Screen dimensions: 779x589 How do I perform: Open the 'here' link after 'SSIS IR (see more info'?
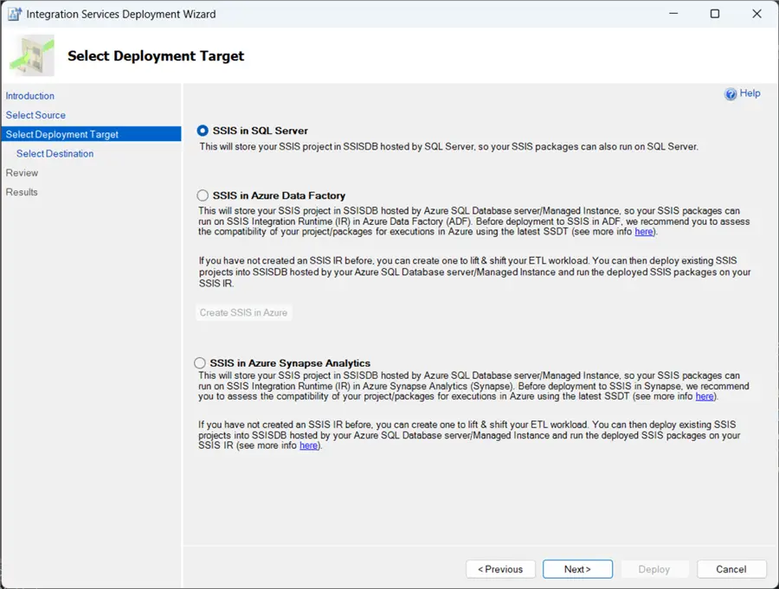[308, 445]
